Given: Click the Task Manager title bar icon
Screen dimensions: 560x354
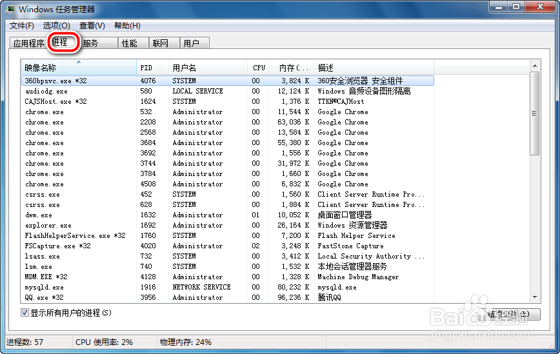Looking at the screenshot, I should [x=11, y=9].
